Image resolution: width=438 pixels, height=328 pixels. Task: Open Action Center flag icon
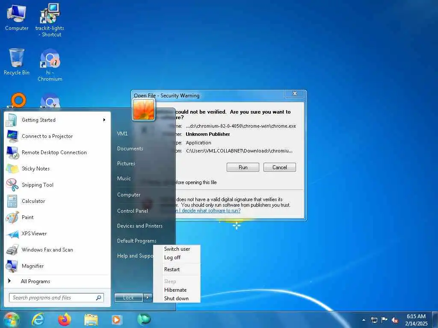pyautogui.click(x=385, y=320)
